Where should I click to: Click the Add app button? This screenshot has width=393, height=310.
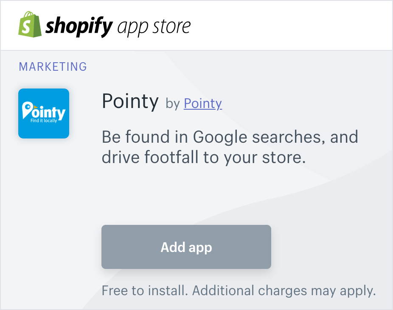(x=186, y=247)
